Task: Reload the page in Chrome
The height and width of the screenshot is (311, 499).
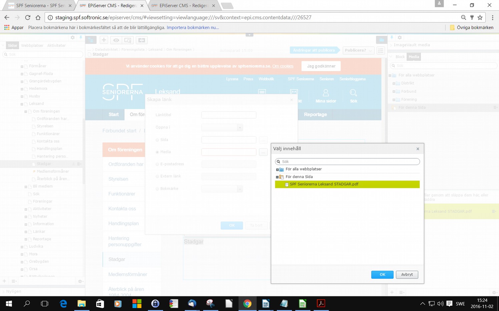Action: point(28,18)
